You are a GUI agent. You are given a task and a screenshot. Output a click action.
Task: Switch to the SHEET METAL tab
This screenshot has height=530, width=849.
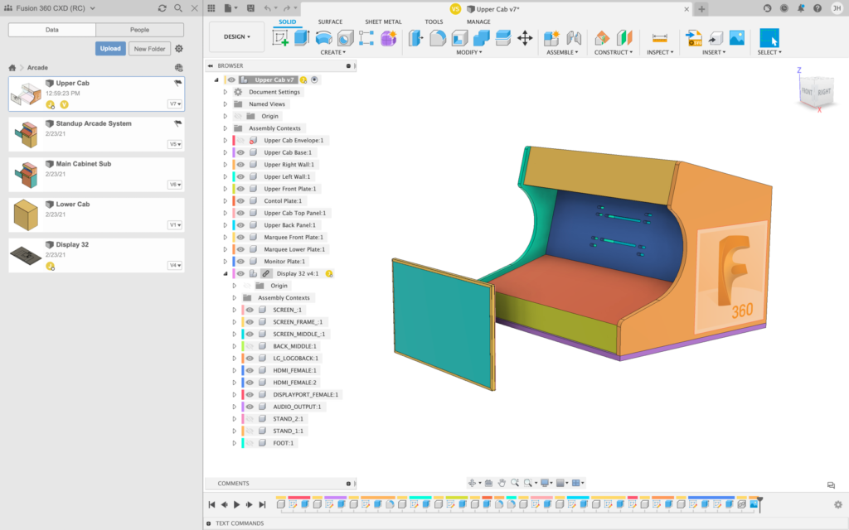click(x=382, y=22)
